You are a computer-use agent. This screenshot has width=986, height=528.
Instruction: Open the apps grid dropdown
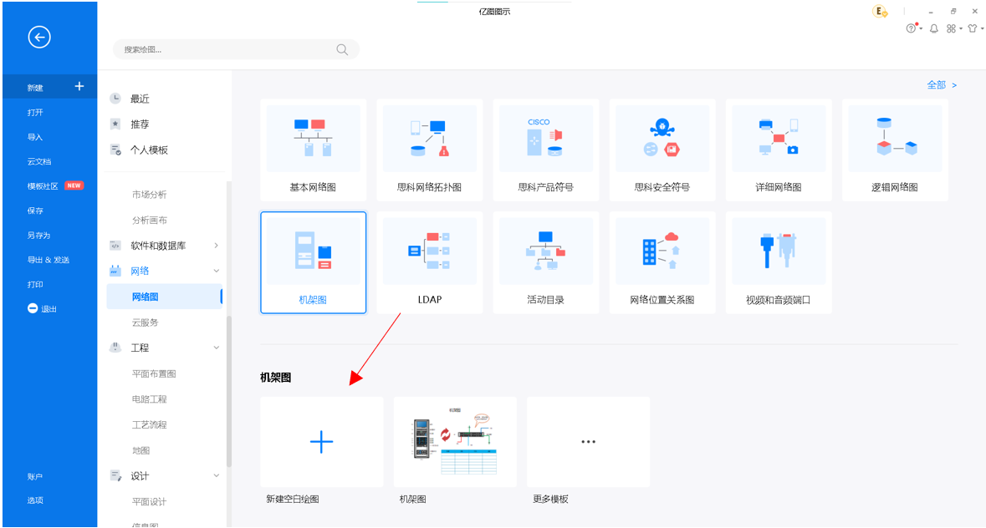(953, 28)
